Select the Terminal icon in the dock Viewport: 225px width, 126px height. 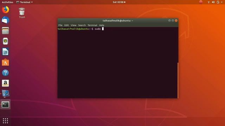point(6,104)
